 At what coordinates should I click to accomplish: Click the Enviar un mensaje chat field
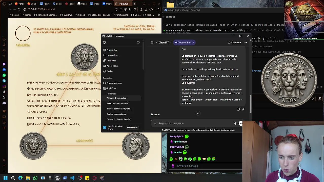[x=205, y=166]
